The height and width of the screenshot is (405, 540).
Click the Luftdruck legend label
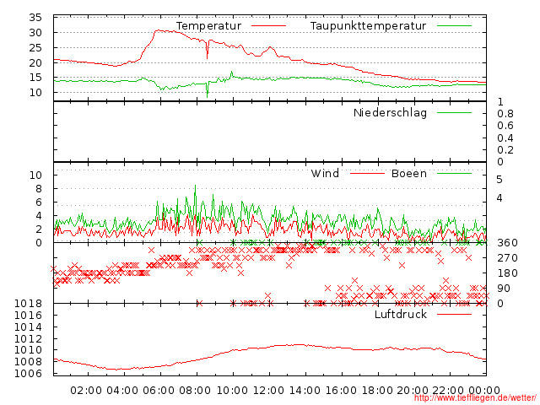[x=401, y=315]
